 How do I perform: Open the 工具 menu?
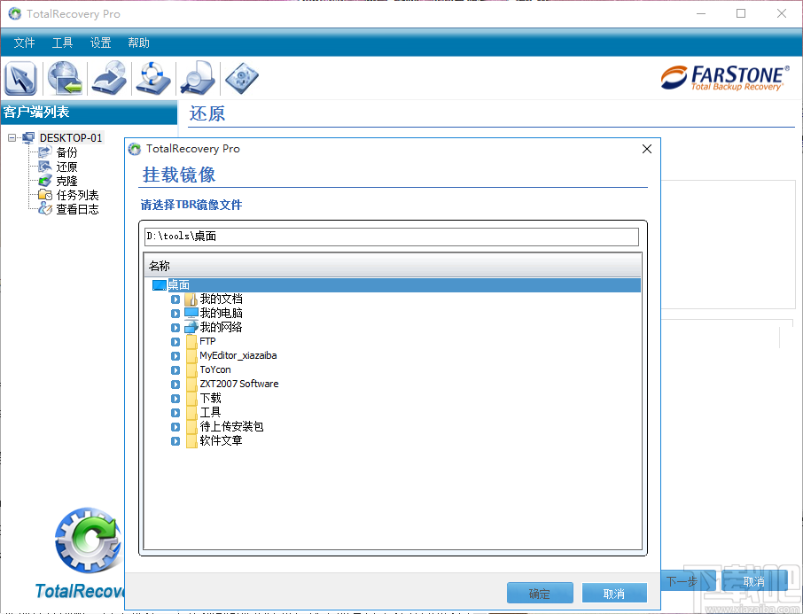click(62, 42)
